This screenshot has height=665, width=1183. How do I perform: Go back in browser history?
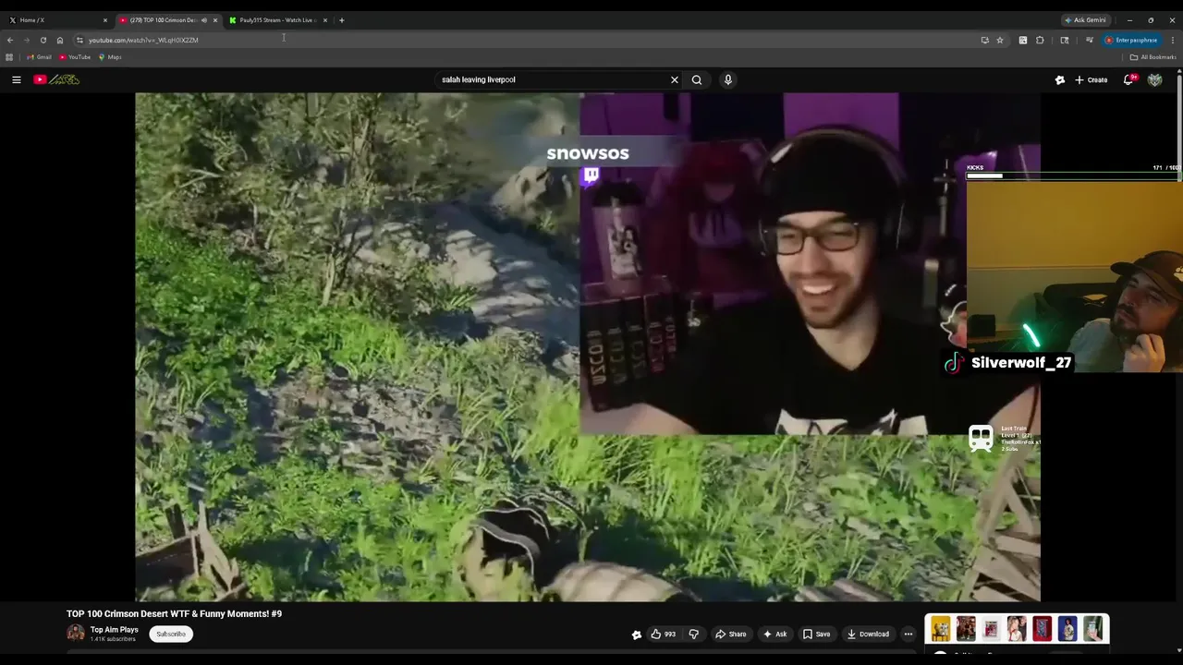pos(9,40)
